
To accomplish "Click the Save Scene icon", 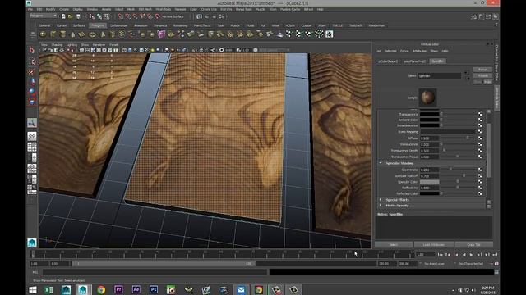I will [x=78, y=16].
